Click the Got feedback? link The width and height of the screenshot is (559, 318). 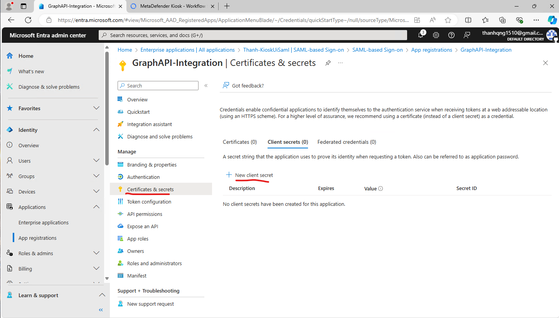point(244,86)
